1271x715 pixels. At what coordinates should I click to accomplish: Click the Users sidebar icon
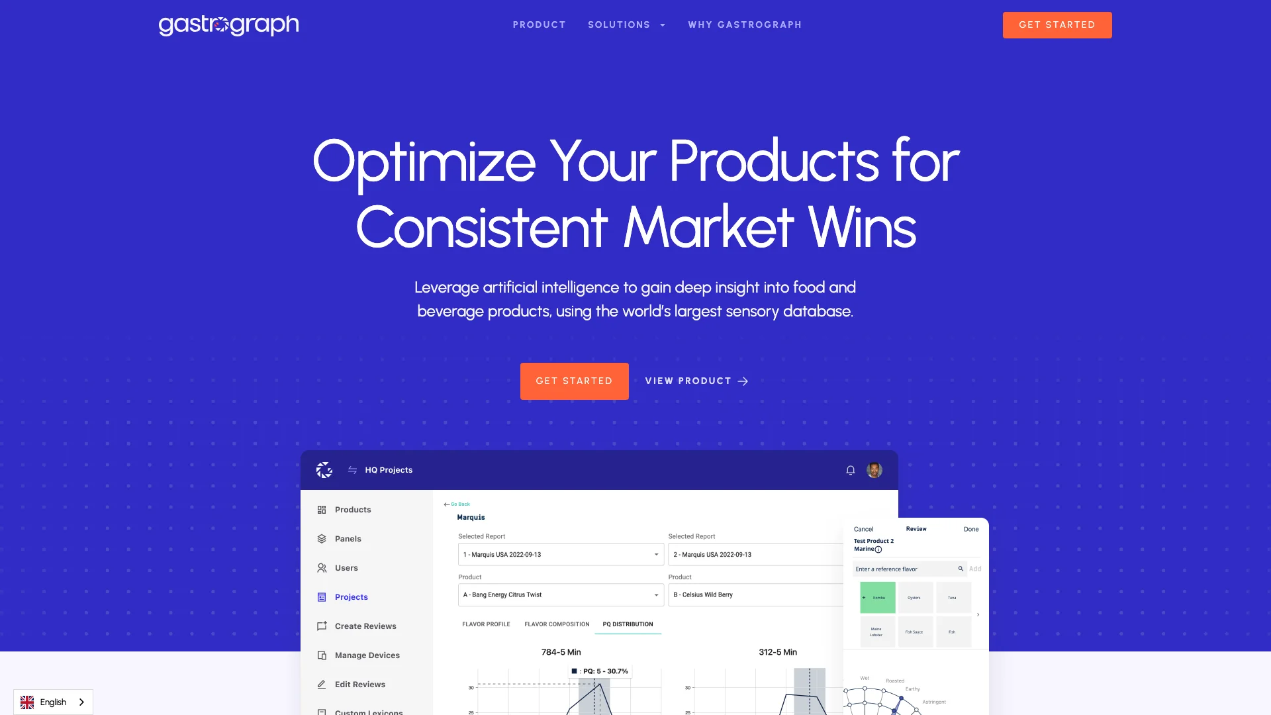click(322, 567)
